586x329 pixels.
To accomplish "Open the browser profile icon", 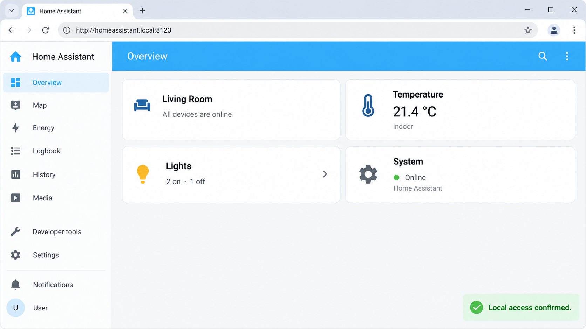I will pos(554,30).
